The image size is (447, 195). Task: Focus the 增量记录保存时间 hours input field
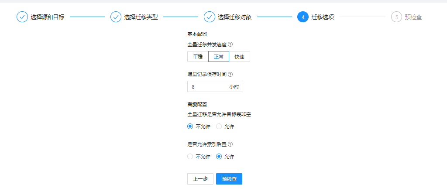(215, 87)
